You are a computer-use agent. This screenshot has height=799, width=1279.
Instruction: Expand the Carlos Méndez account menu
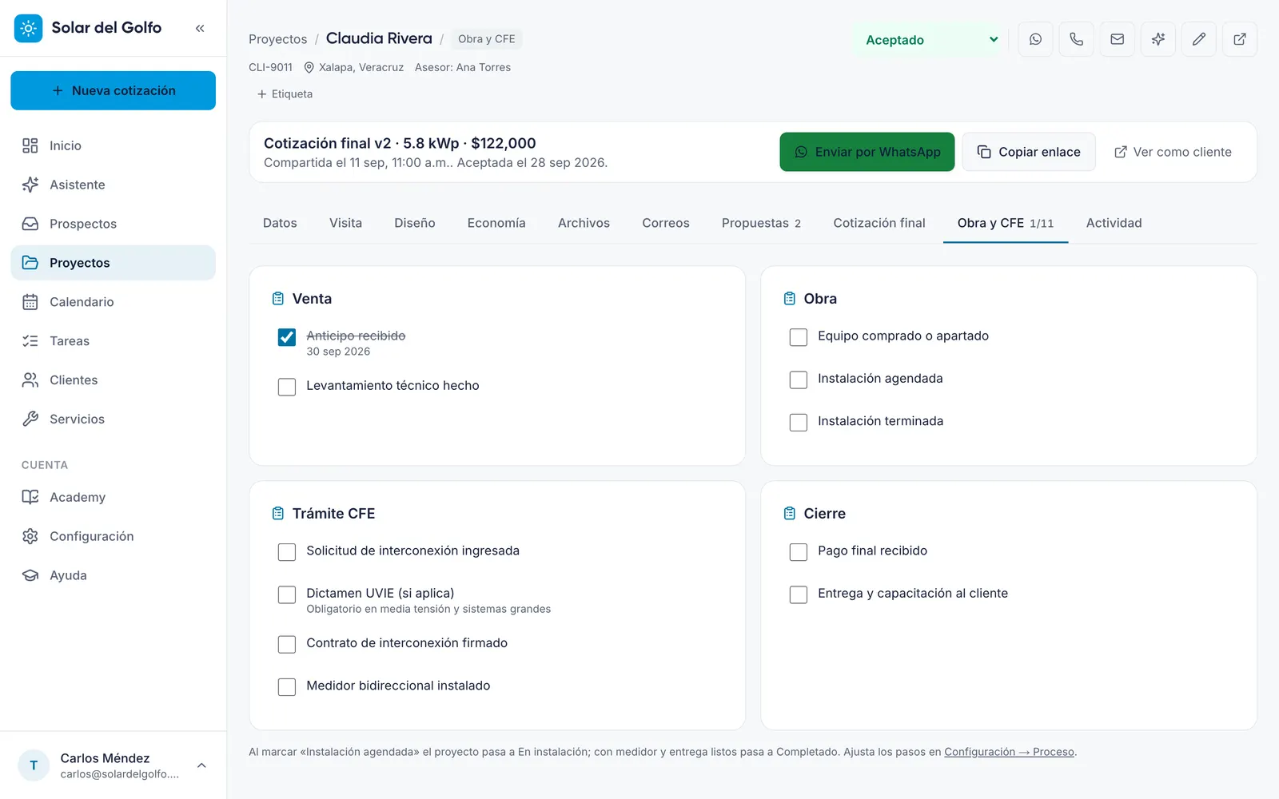(113, 765)
